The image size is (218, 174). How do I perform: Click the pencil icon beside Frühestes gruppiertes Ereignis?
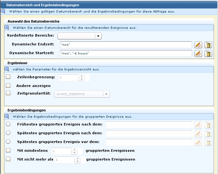click(x=198, y=125)
